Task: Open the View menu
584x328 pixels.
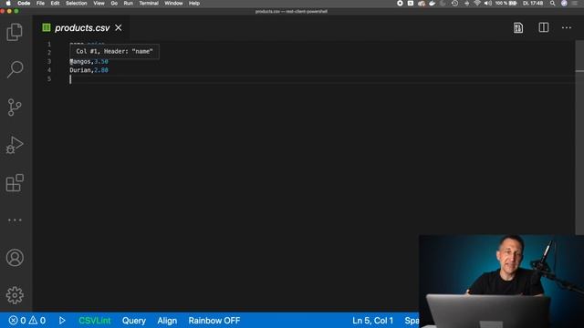Action: (x=99, y=4)
